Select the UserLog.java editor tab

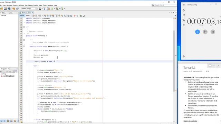tap(26, 13)
